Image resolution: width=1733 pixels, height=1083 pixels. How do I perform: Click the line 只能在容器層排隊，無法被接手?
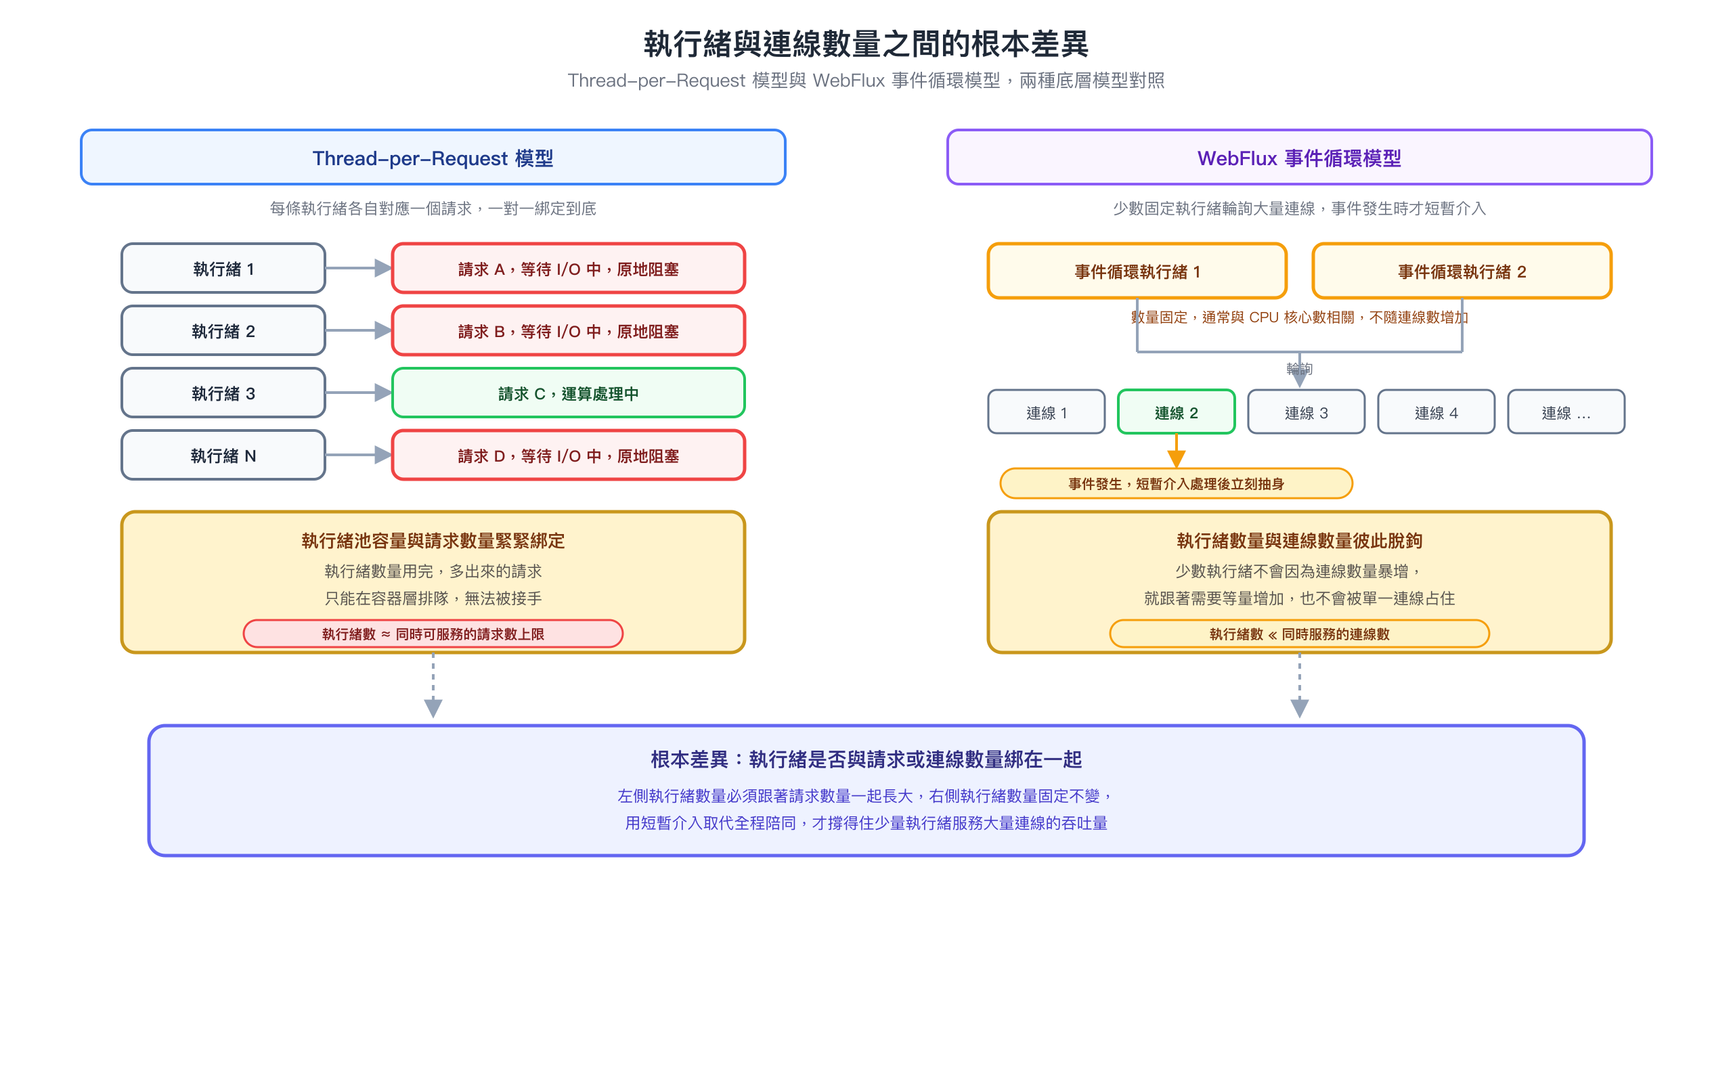point(433,598)
